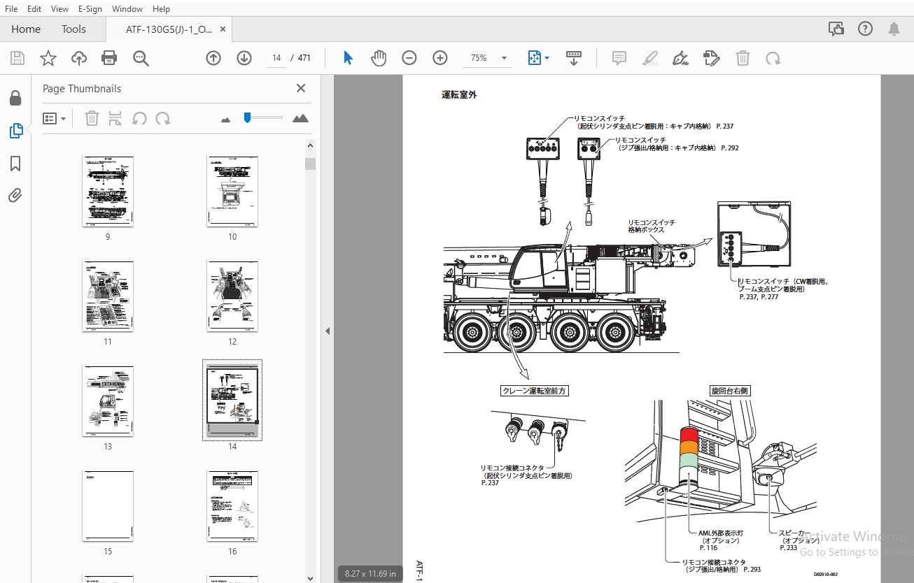
Task: Open the View menu
Action: coord(59,9)
